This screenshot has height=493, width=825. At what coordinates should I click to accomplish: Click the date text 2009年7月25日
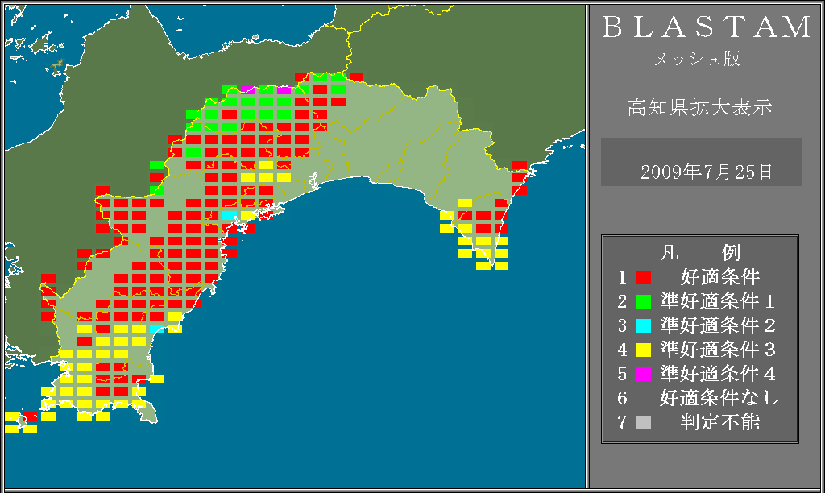707,172
